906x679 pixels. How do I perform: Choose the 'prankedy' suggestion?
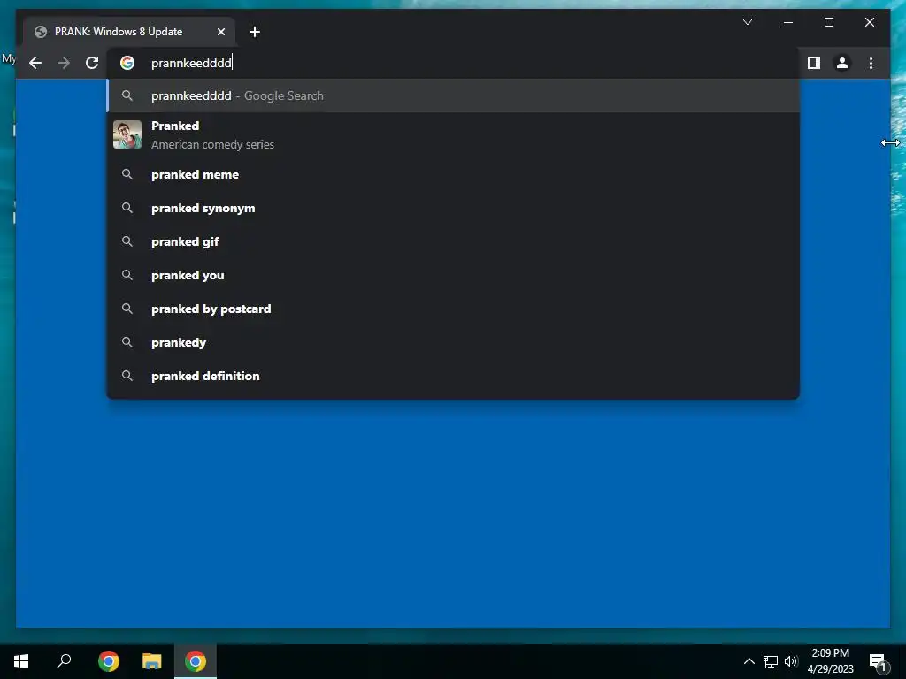click(x=453, y=342)
